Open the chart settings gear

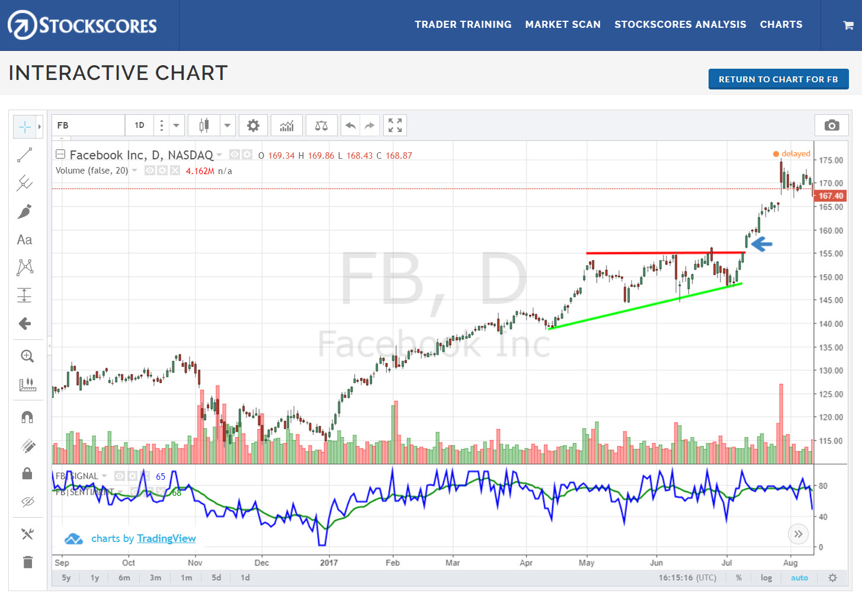click(253, 125)
